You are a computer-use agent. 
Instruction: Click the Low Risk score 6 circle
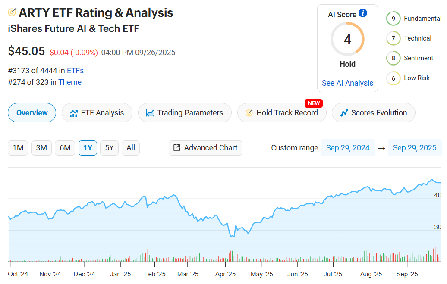point(393,78)
